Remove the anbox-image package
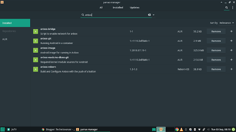Image resolution: width=236 pixels, height=132 pixels. pos(216,50)
